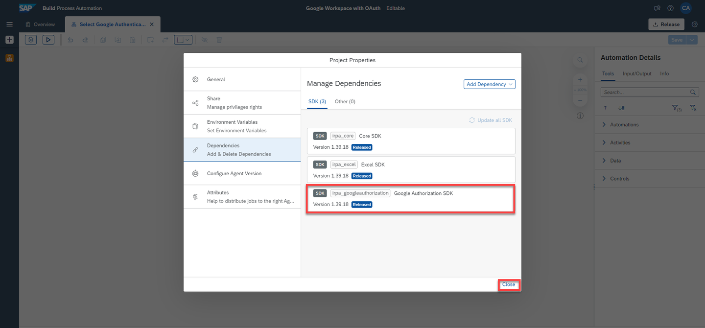Select the Dependencies section
The height and width of the screenshot is (328, 705).
242,150
